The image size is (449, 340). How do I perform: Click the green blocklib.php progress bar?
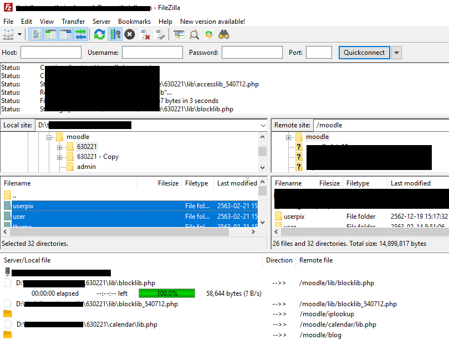pyautogui.click(x=166, y=293)
